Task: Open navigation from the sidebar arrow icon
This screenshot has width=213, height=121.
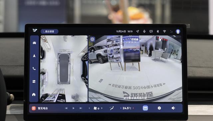Action: coord(34,56)
